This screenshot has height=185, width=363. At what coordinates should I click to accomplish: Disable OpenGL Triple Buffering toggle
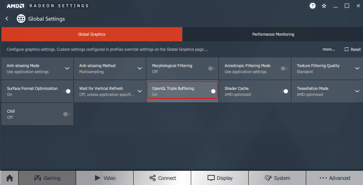coord(212,91)
